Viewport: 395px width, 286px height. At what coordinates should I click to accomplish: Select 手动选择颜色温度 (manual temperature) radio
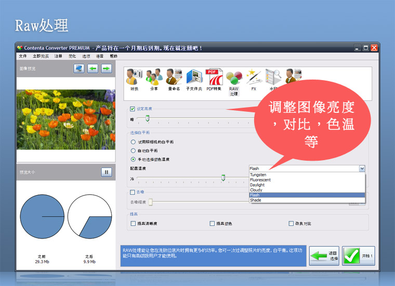pyautogui.click(x=133, y=159)
